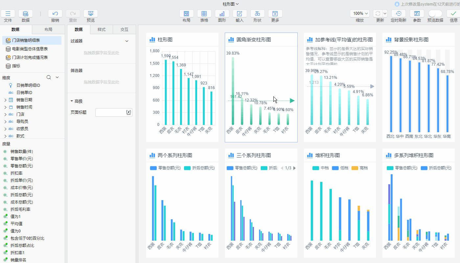Go to next legend page in 三个系列柱形图
Screen dimensions: 460x263
click(294, 168)
